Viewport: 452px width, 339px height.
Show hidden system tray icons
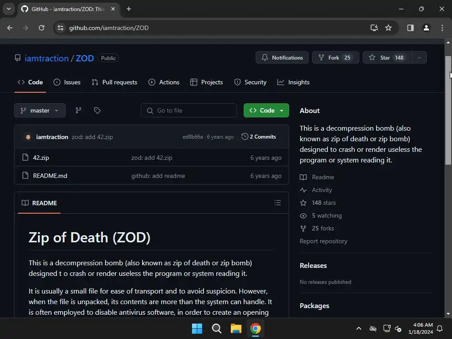pos(359,328)
